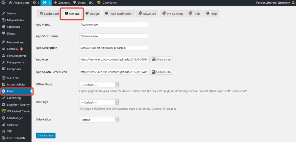Click the SSO Free star icon
Viewport: 296px width, 142px height.
[x=3, y=78]
